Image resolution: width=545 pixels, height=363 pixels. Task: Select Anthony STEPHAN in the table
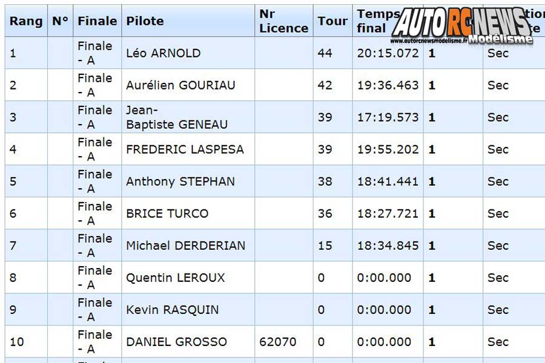180,181
